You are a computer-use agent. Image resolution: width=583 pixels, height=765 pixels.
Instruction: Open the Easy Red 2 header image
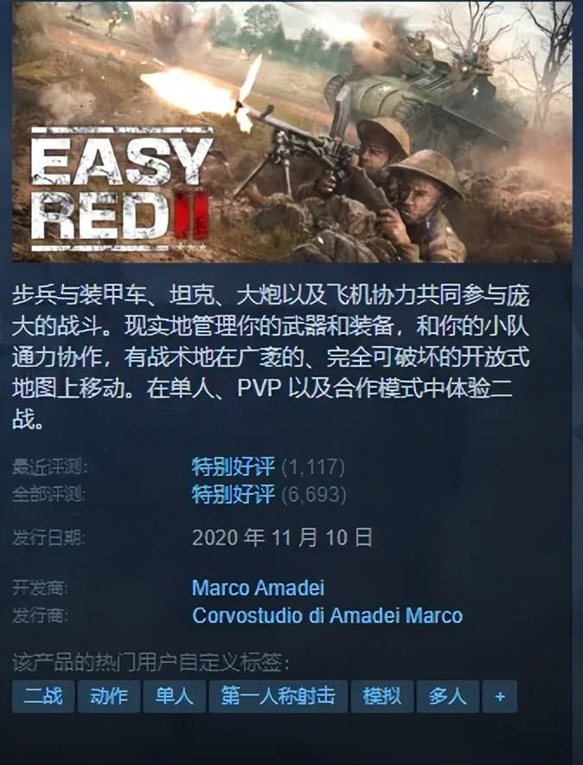click(292, 132)
